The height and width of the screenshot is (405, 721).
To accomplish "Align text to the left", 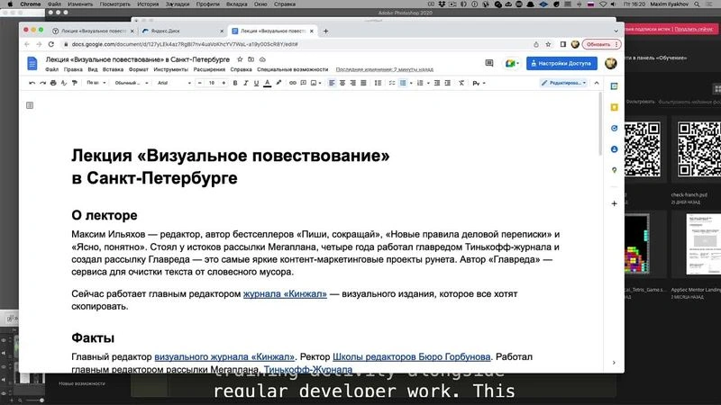I will pos(332,83).
